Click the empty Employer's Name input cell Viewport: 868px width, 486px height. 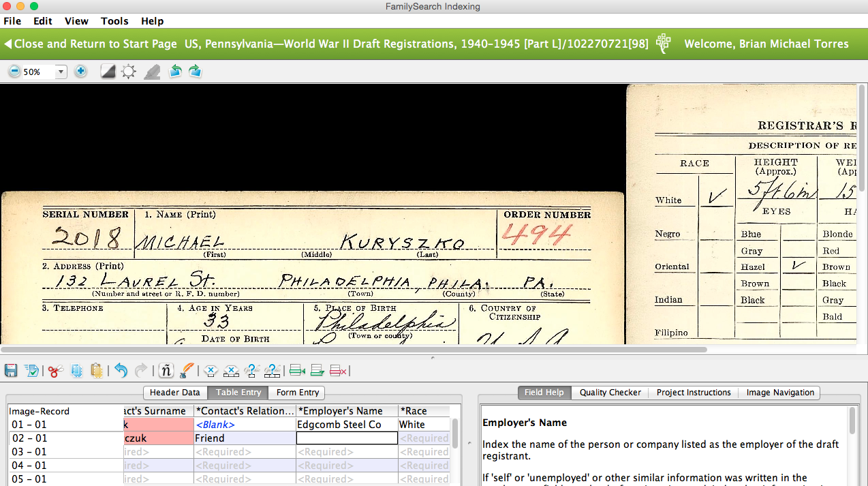click(x=347, y=438)
